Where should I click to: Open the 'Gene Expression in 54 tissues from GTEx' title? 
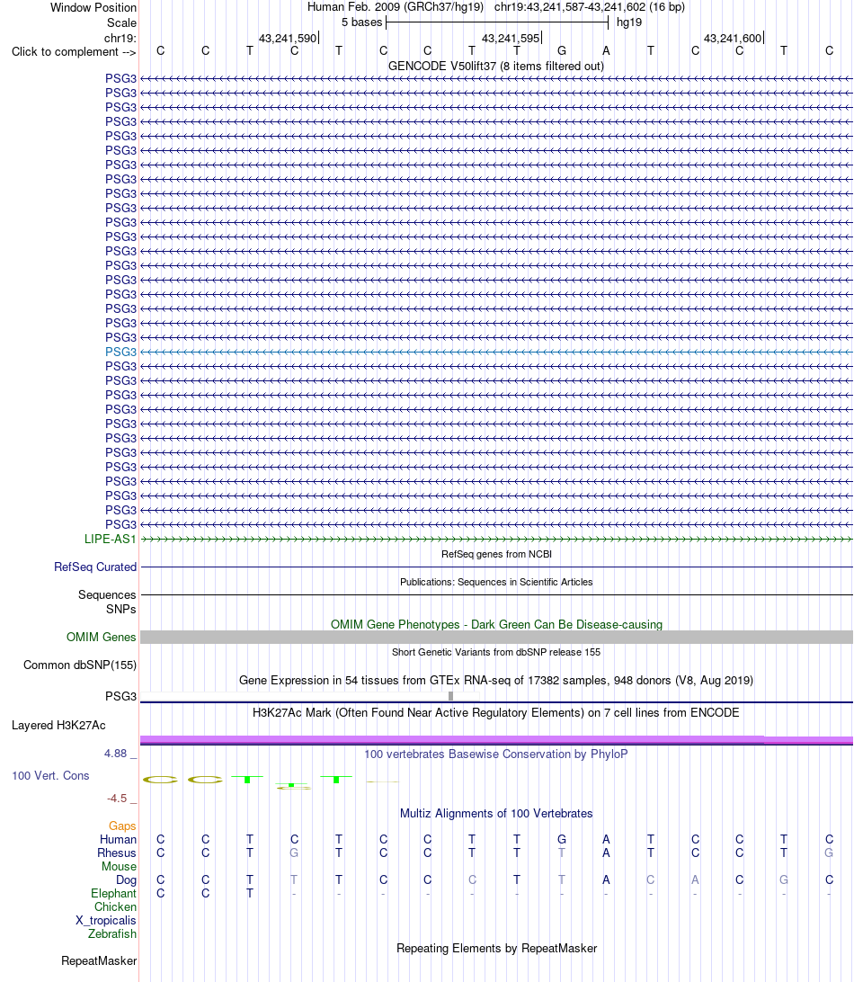coord(496,680)
